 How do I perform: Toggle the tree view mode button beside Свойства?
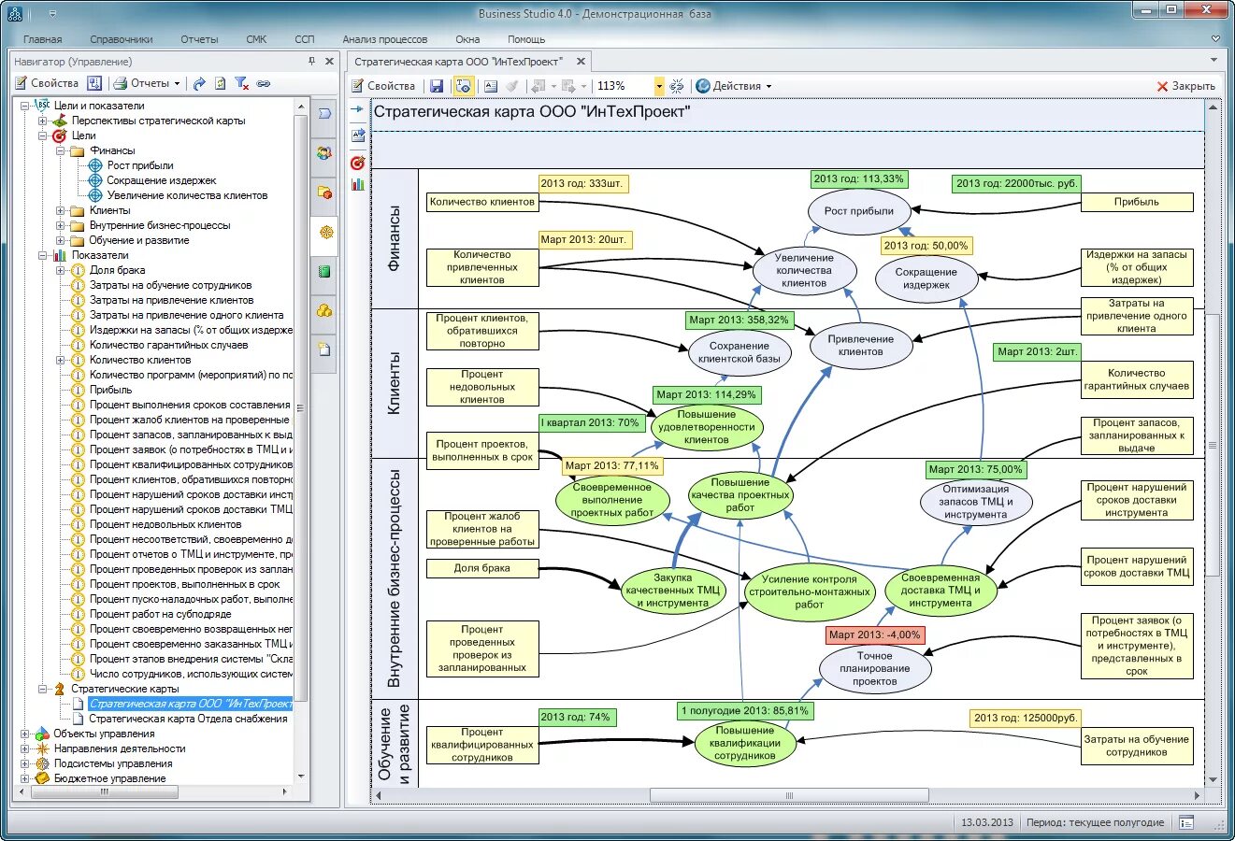click(94, 83)
